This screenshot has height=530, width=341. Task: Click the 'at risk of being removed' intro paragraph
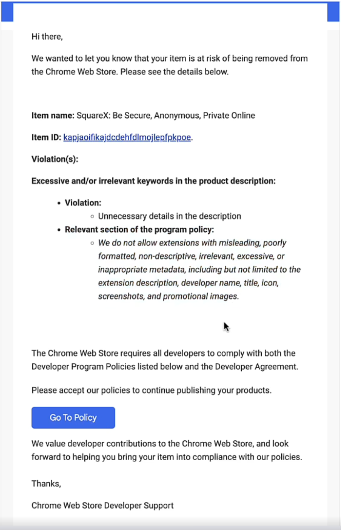(169, 65)
